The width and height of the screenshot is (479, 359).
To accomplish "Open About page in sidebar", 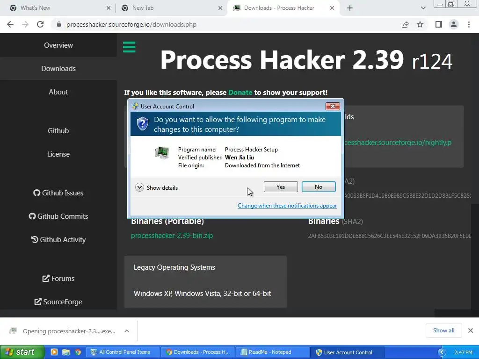I will coord(58,92).
